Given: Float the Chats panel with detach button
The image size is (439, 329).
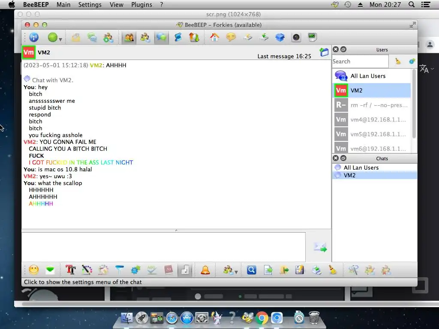Looking at the screenshot, I should point(343,158).
